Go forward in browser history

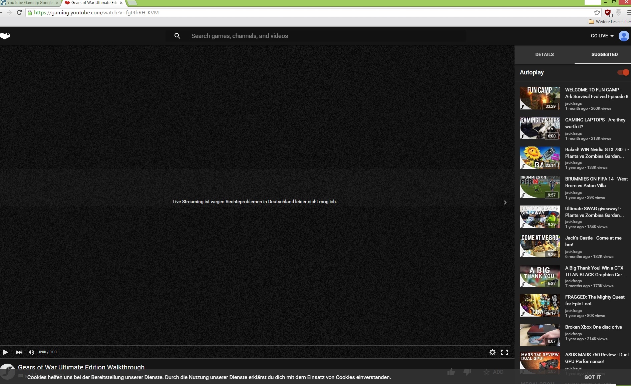tap(9, 13)
